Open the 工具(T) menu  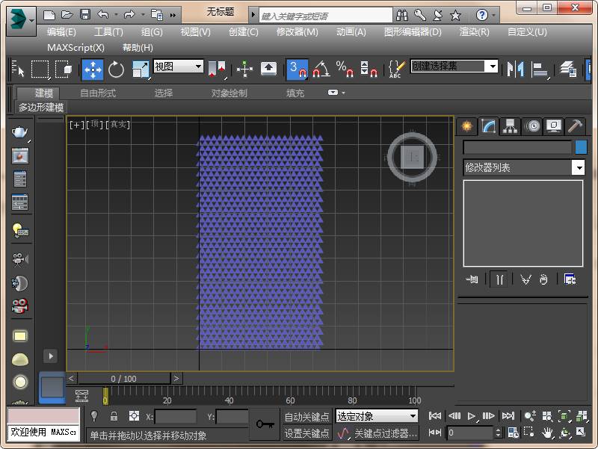click(108, 32)
